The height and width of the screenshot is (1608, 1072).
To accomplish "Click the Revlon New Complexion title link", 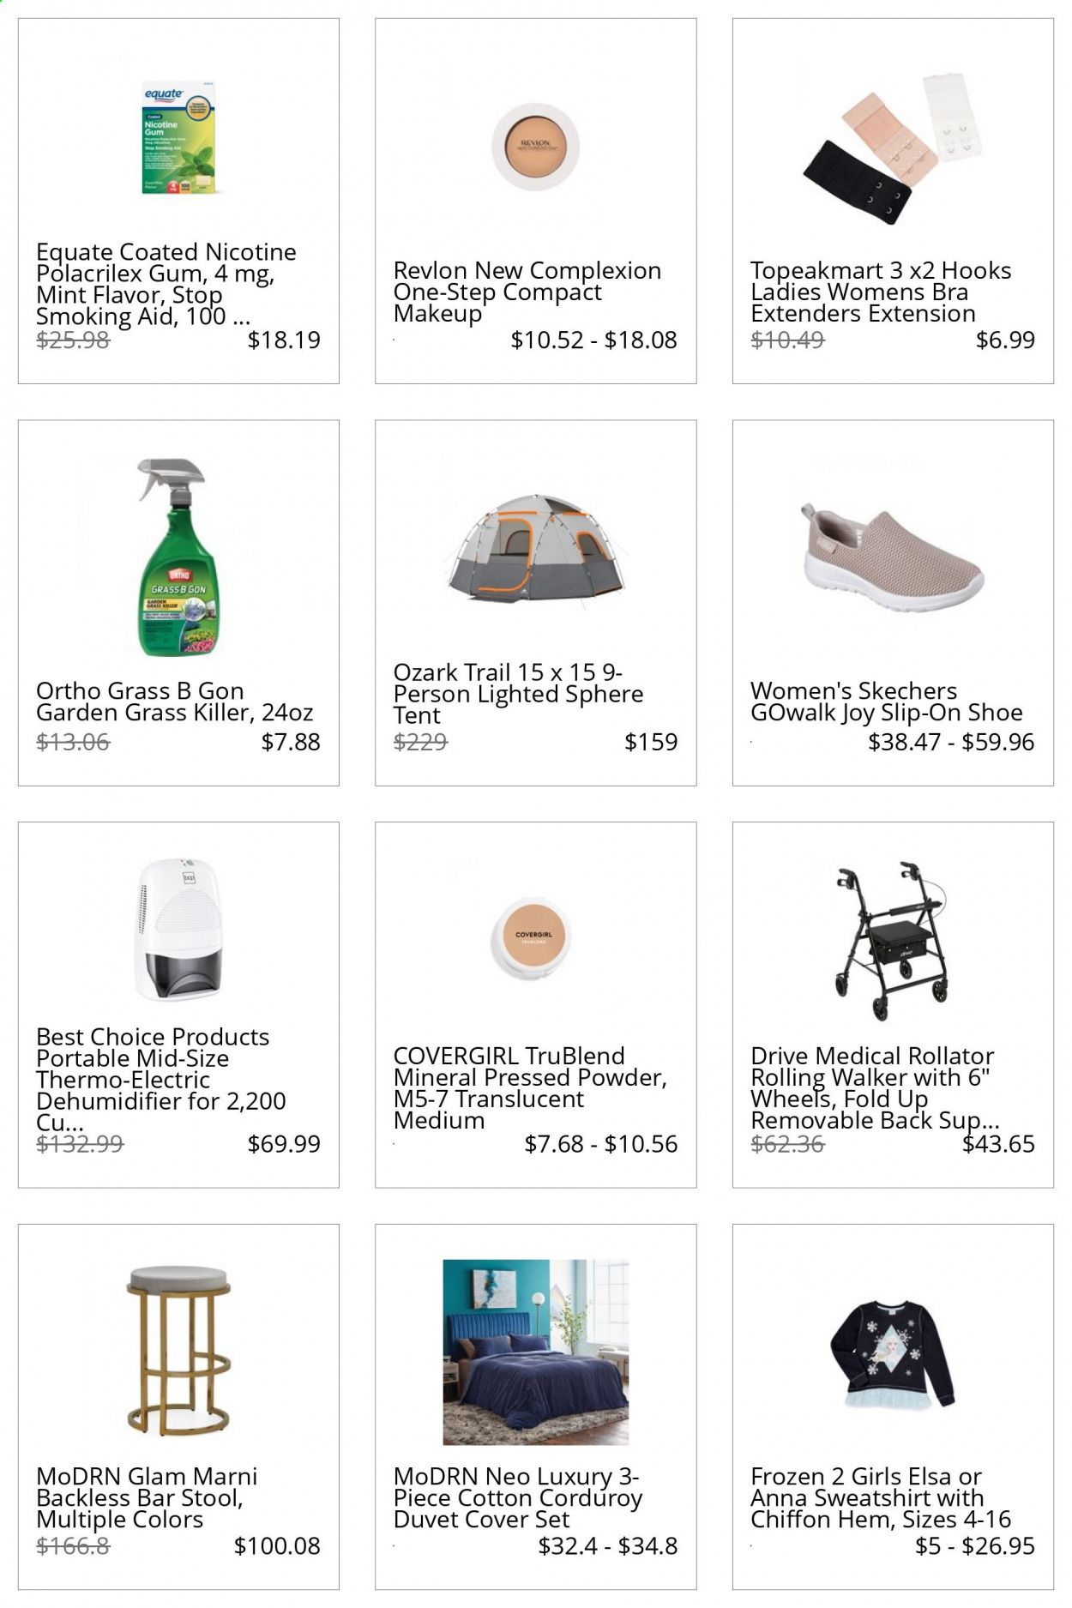I will point(527,292).
